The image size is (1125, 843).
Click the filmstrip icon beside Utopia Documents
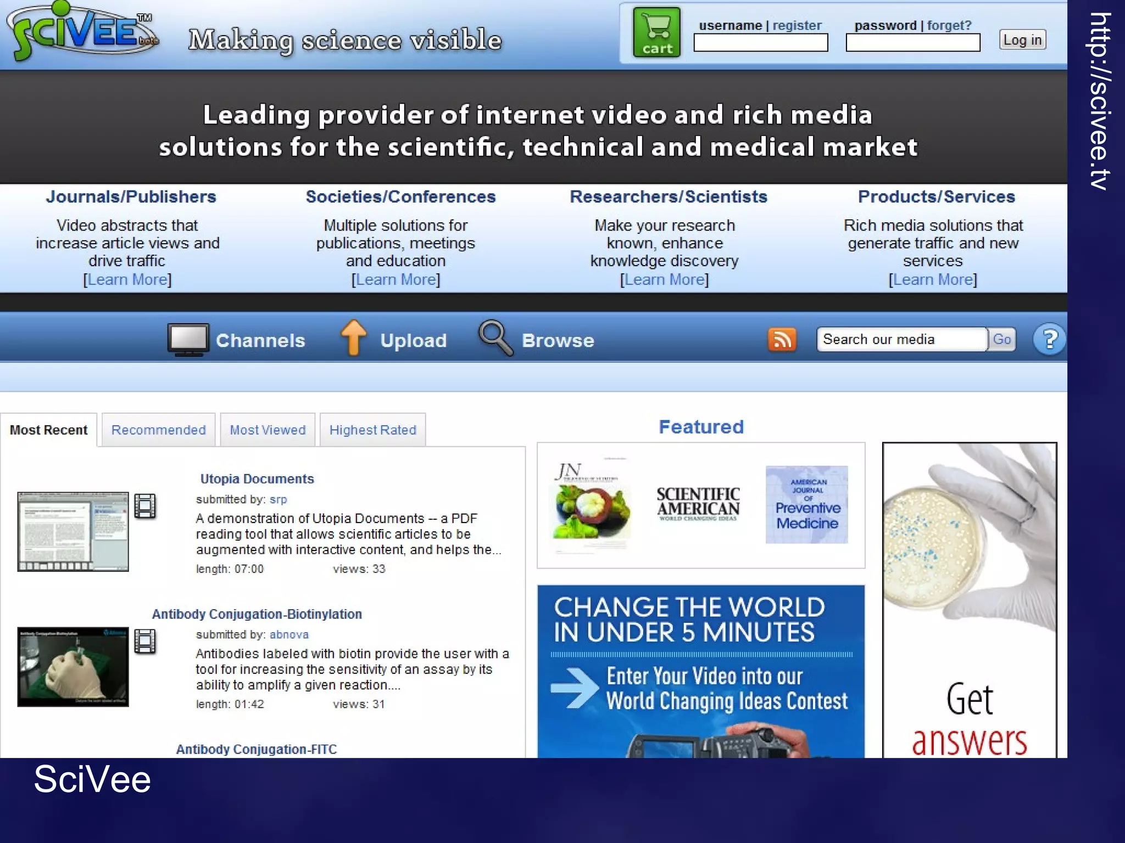[145, 506]
